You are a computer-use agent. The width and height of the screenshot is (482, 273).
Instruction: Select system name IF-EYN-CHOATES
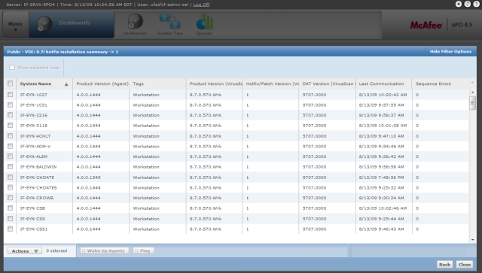pyautogui.click(x=38, y=187)
